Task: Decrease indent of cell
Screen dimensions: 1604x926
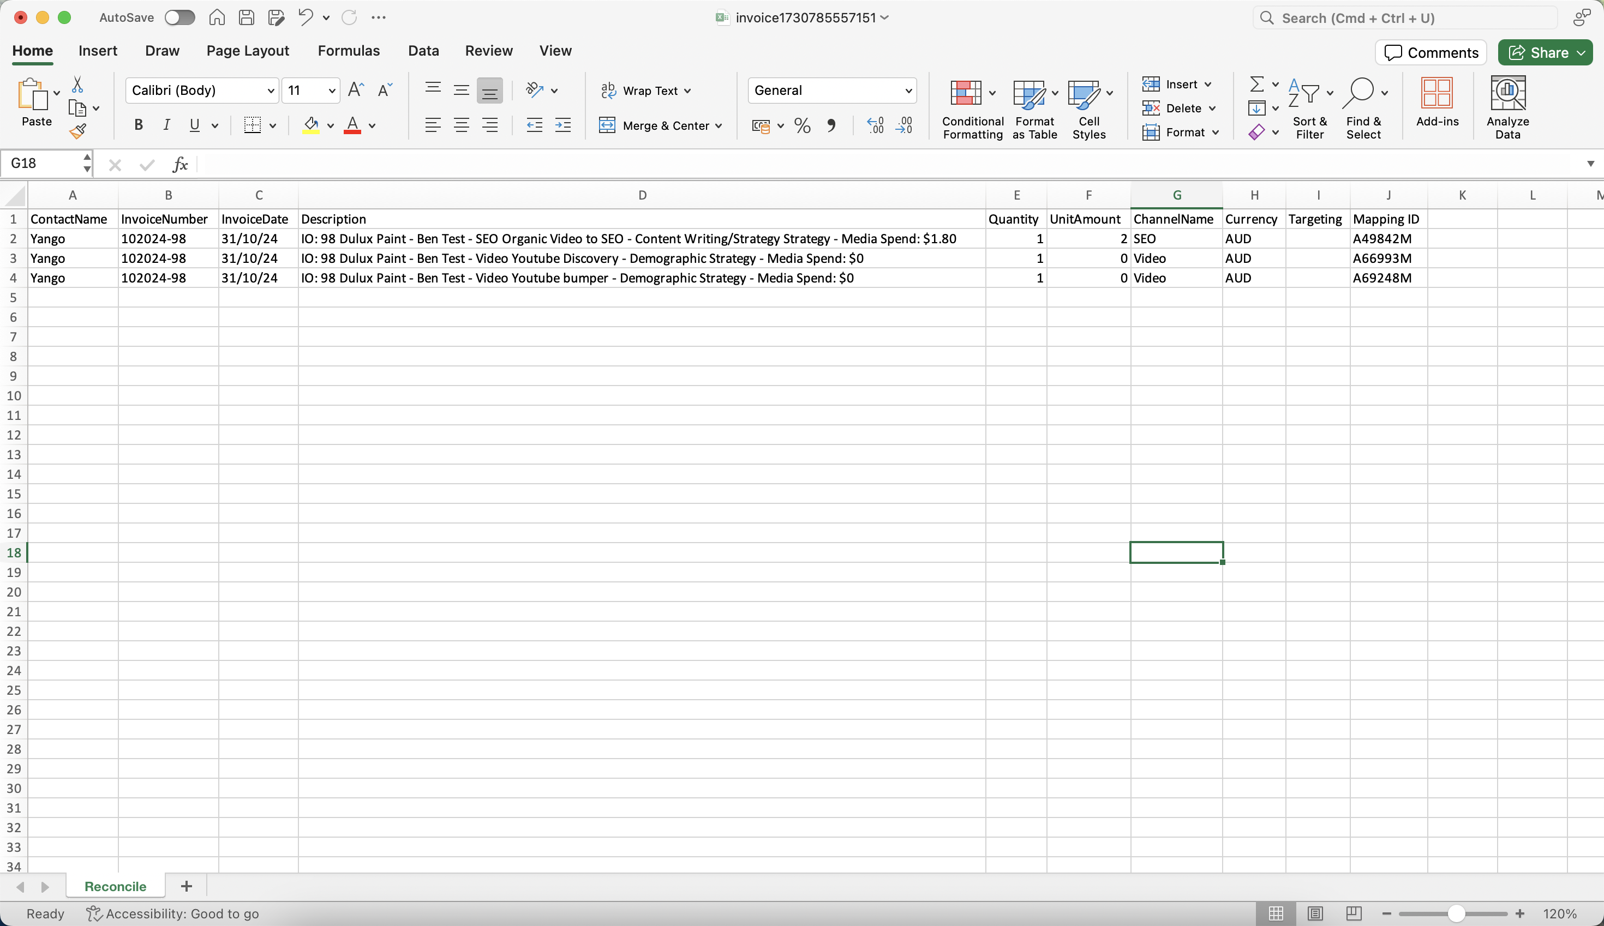Action: pos(535,125)
